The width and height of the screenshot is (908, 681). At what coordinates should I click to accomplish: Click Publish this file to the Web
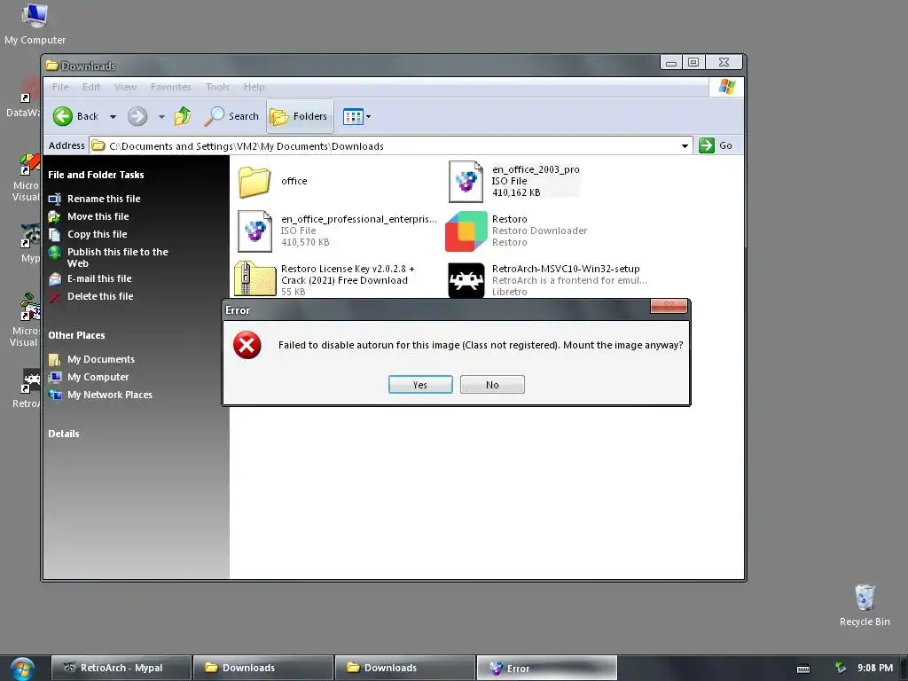(x=118, y=258)
